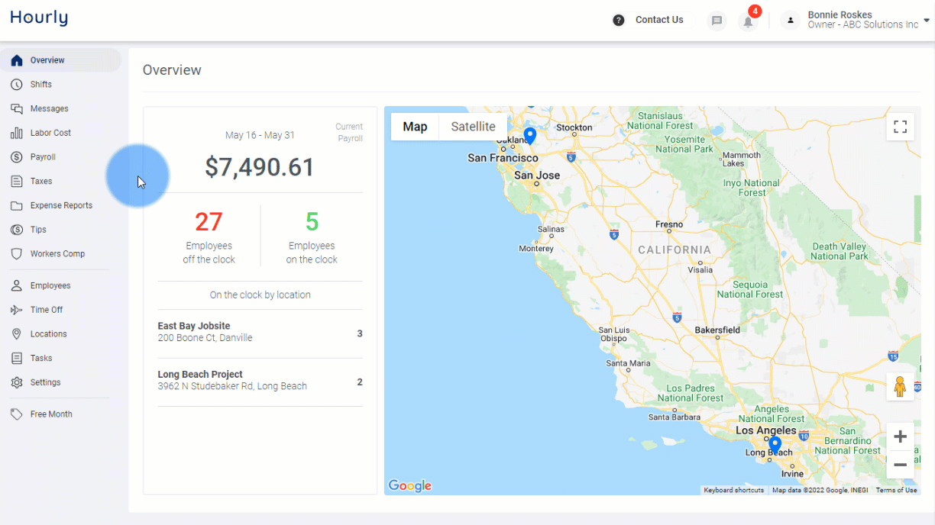Screen dimensions: 935x525
Task: Click the Employees person icon
Action: tap(17, 285)
